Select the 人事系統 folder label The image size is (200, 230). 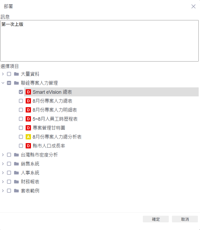click(30, 173)
